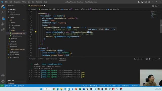Switch to the DEBUG CONSOLE tab
Viewport: 162px width, 91px height.
coord(51,59)
